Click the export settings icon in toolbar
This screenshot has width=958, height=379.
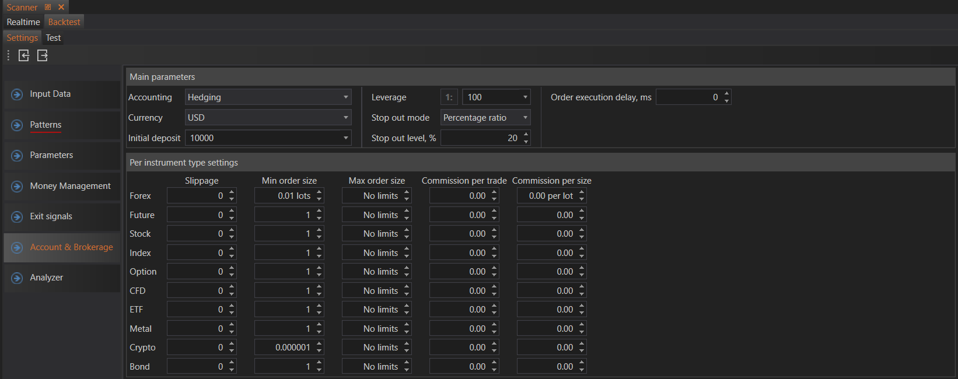click(x=43, y=55)
